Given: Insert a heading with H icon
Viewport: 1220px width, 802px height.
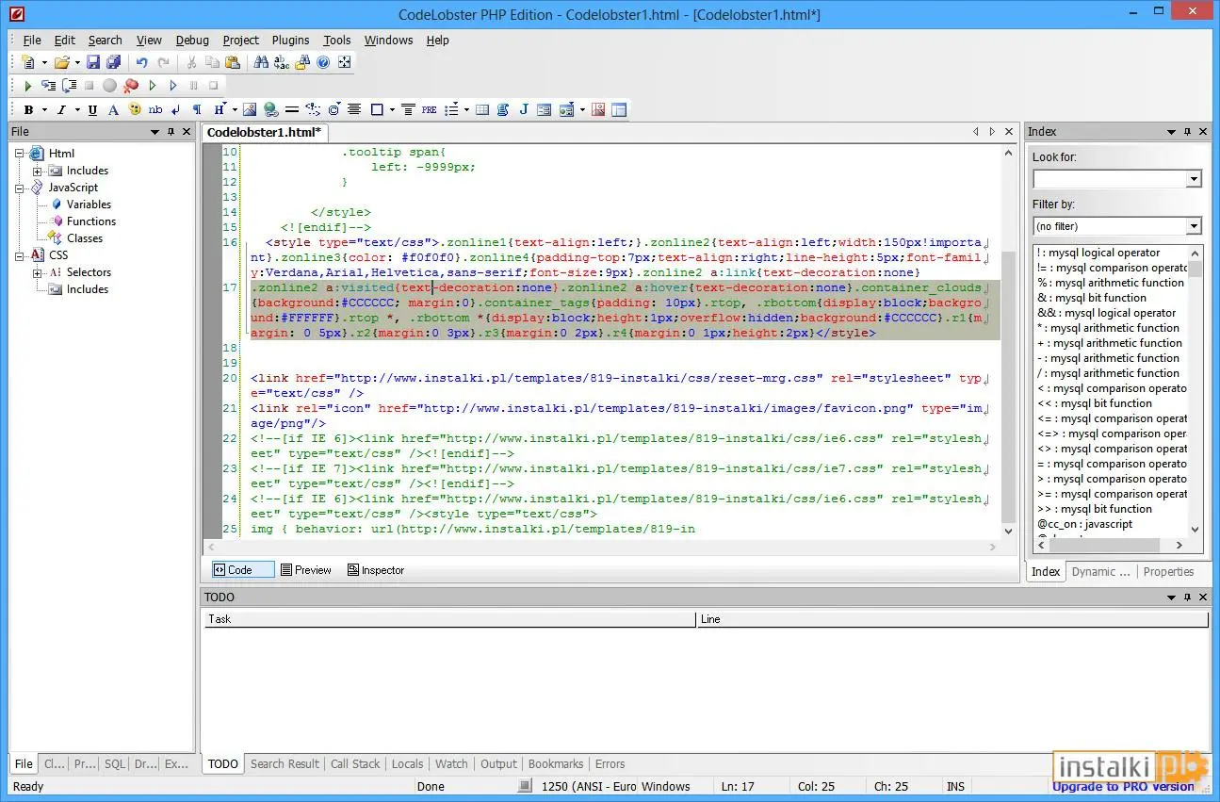Looking at the screenshot, I should (x=220, y=110).
